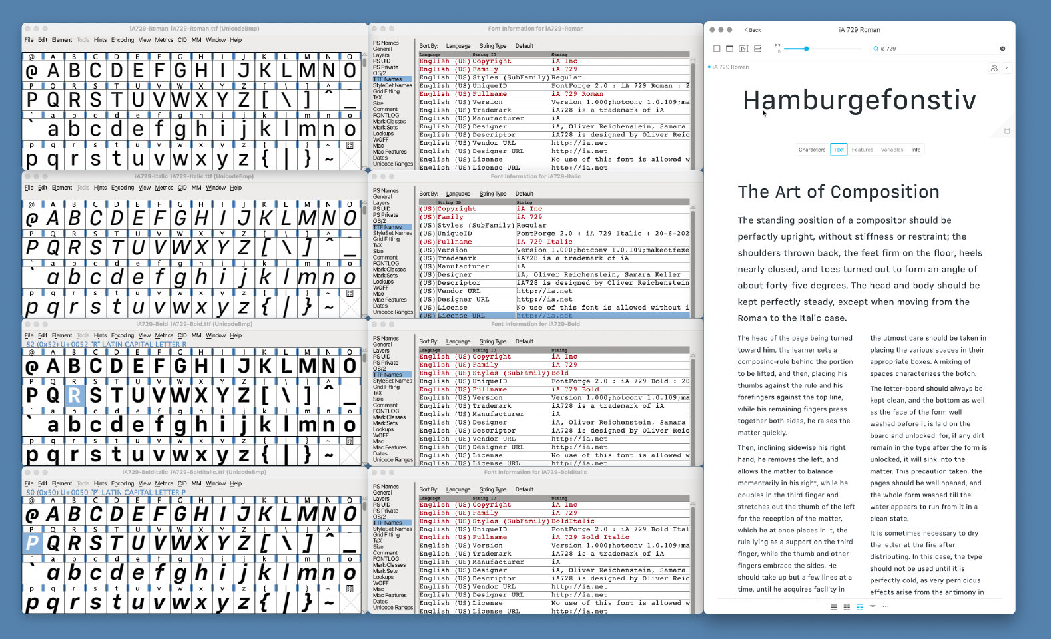Viewport: 1051px width, 639px height.
Task: Switch to the Characters tab
Action: [x=811, y=150]
